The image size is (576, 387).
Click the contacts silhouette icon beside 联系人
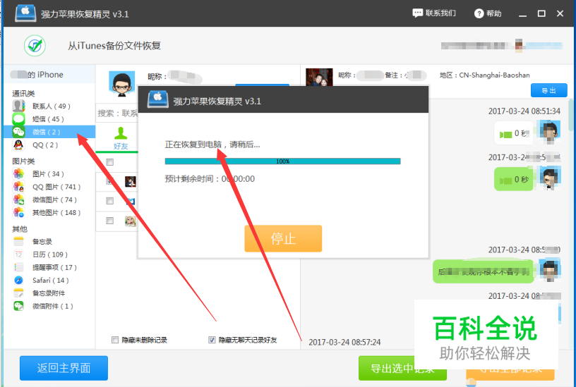pos(18,106)
